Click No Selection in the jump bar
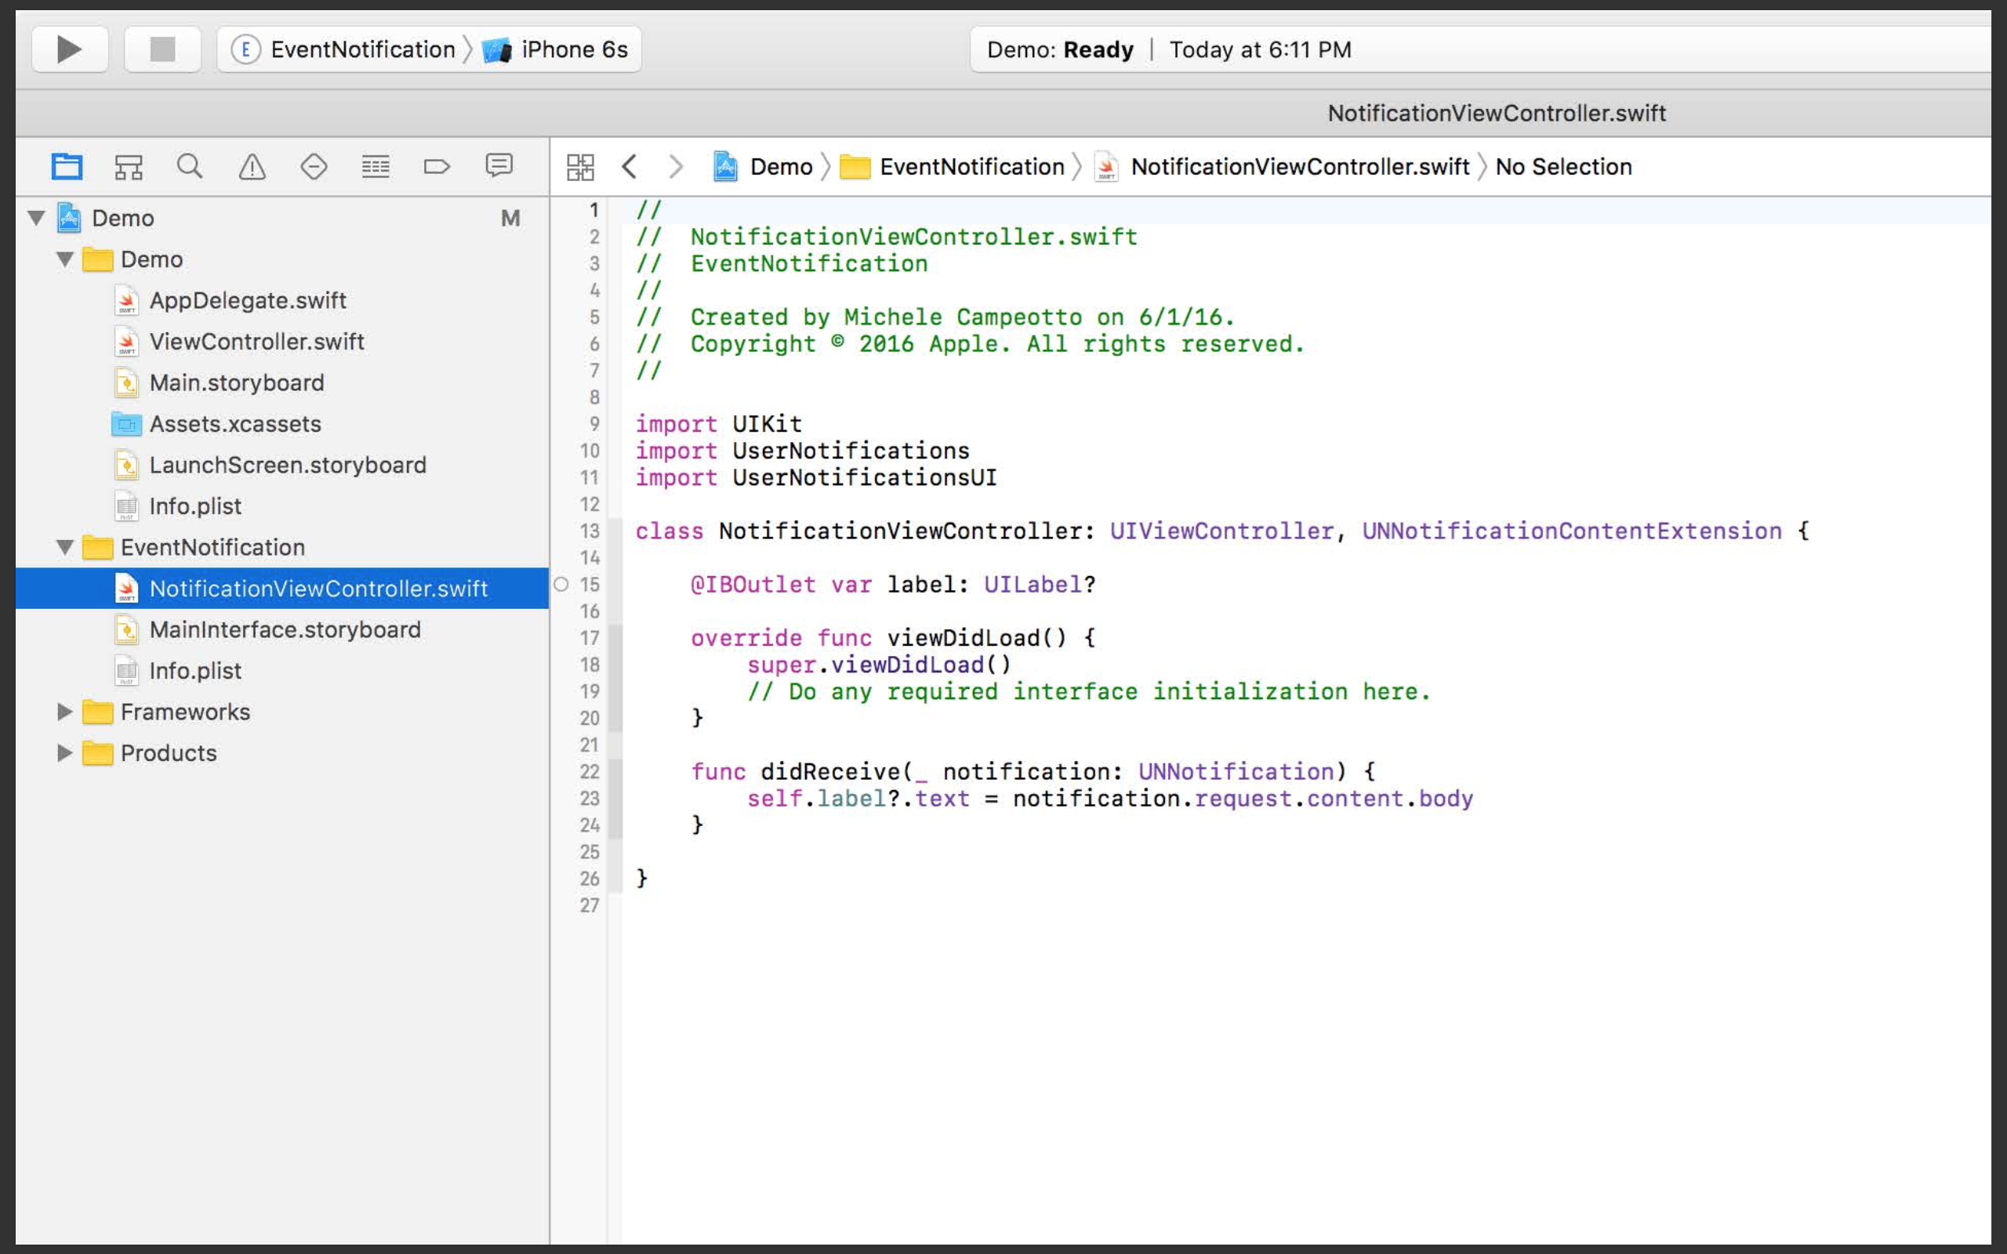Image resolution: width=2007 pixels, height=1254 pixels. pyautogui.click(x=1562, y=167)
